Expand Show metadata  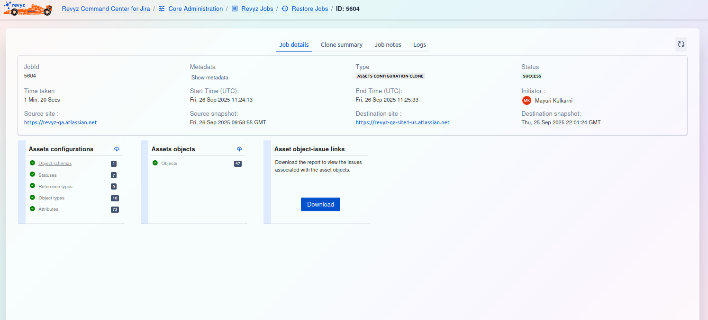pyautogui.click(x=209, y=78)
